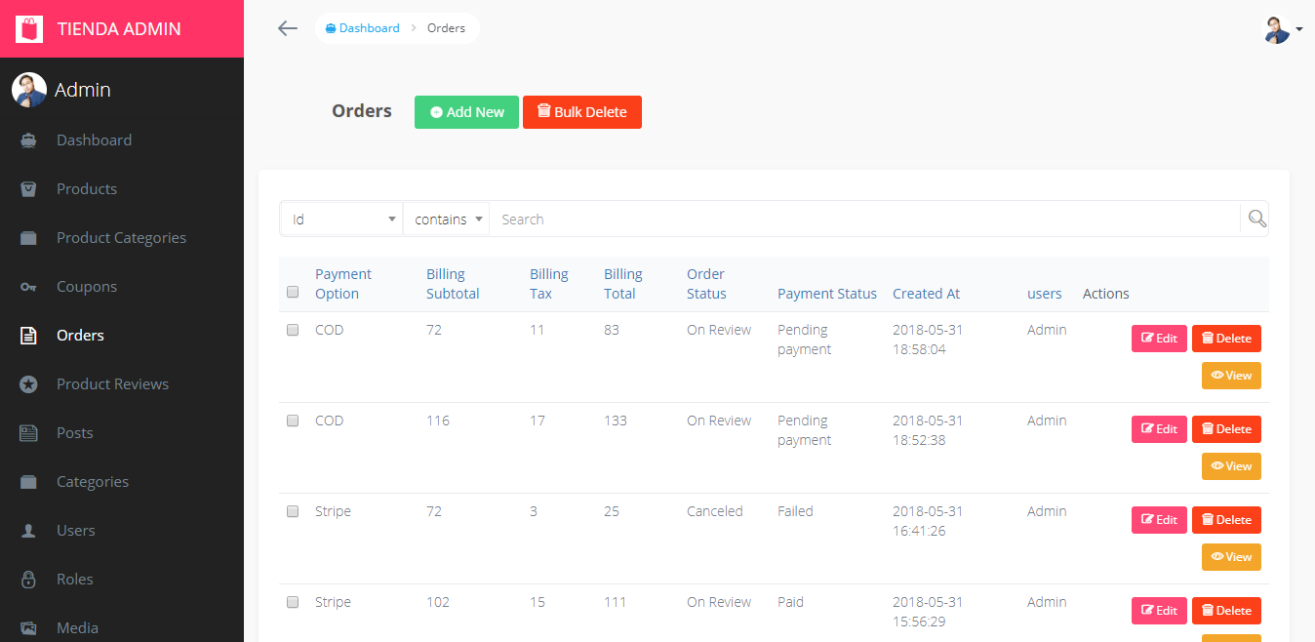Image resolution: width=1315 pixels, height=642 pixels.
Task: Click the 'Paid' payment status cell
Action: (790, 602)
